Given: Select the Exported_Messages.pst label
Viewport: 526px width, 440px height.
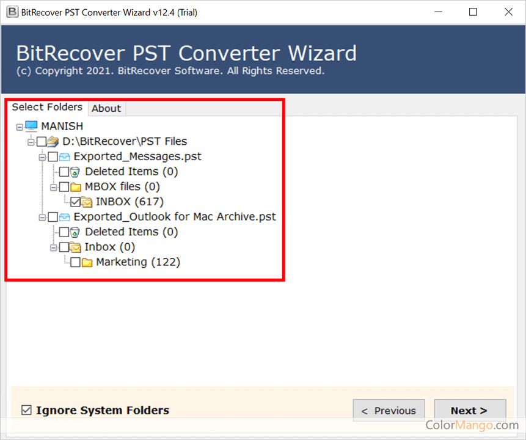Looking at the screenshot, I should 137,156.
